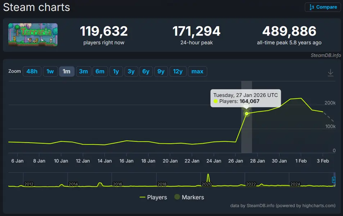This screenshot has height=216, width=343.
Task: Click the marker point on 27 Jan
Action: tap(247, 113)
